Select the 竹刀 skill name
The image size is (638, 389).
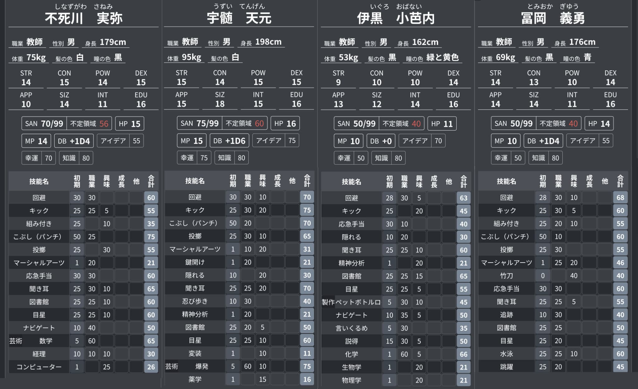(x=506, y=276)
